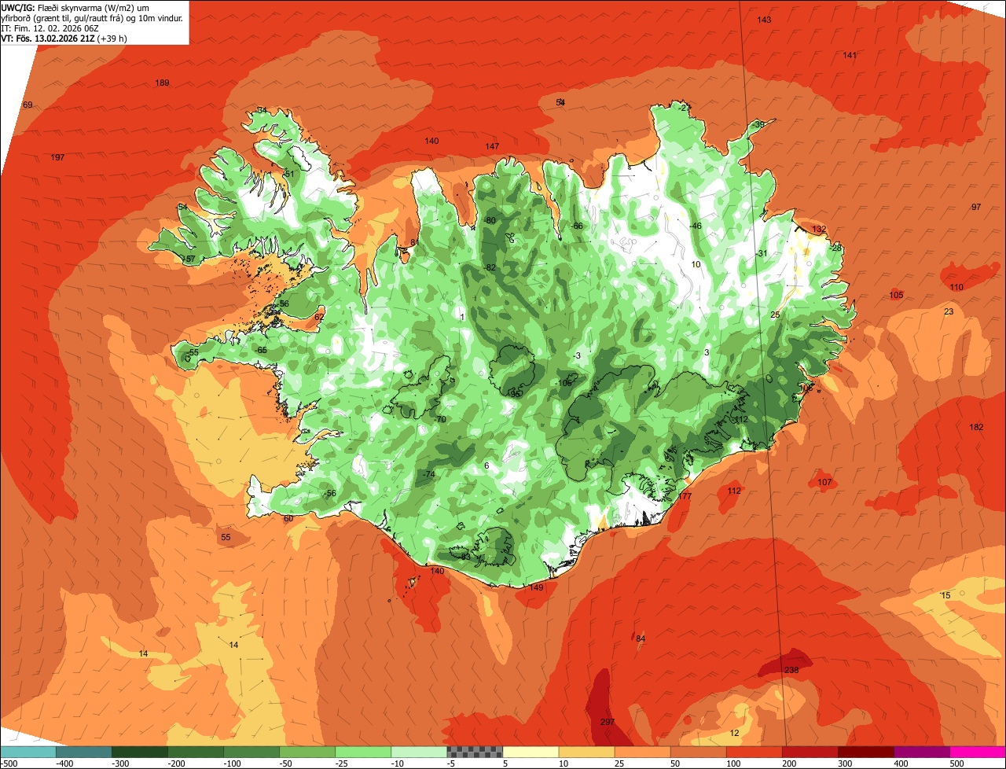Click the map value 197 off the west coast
The width and height of the screenshot is (1006, 769).
point(57,158)
